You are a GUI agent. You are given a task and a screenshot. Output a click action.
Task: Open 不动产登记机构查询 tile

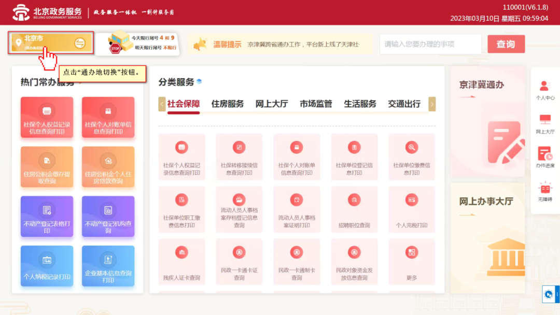click(x=108, y=217)
